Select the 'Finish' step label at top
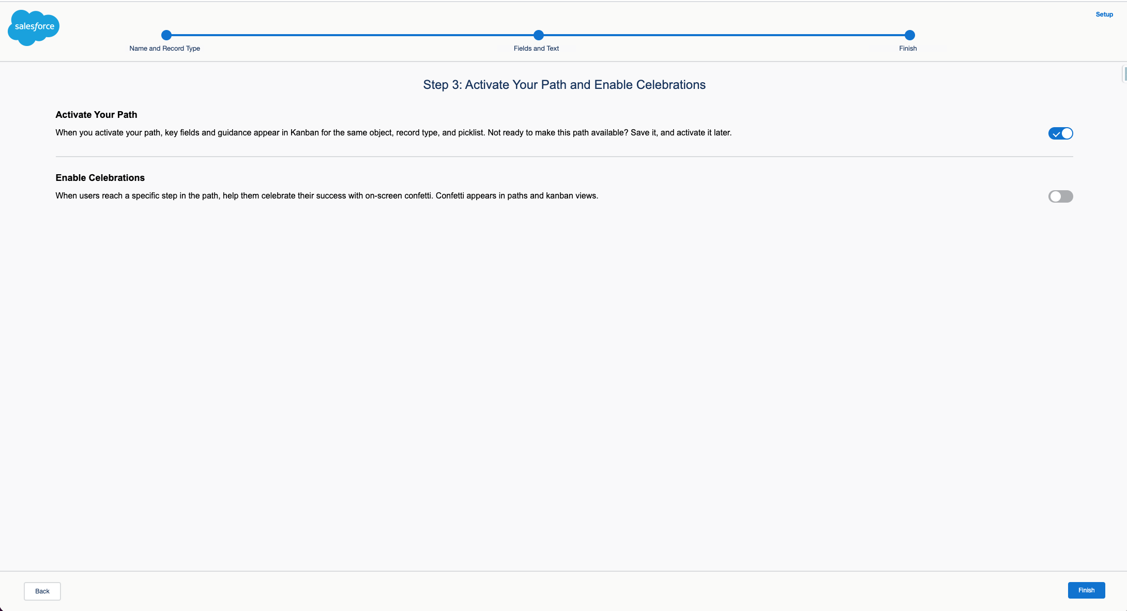 (907, 49)
